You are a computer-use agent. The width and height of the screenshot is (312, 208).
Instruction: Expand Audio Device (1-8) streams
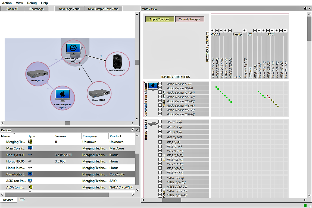(160, 83)
